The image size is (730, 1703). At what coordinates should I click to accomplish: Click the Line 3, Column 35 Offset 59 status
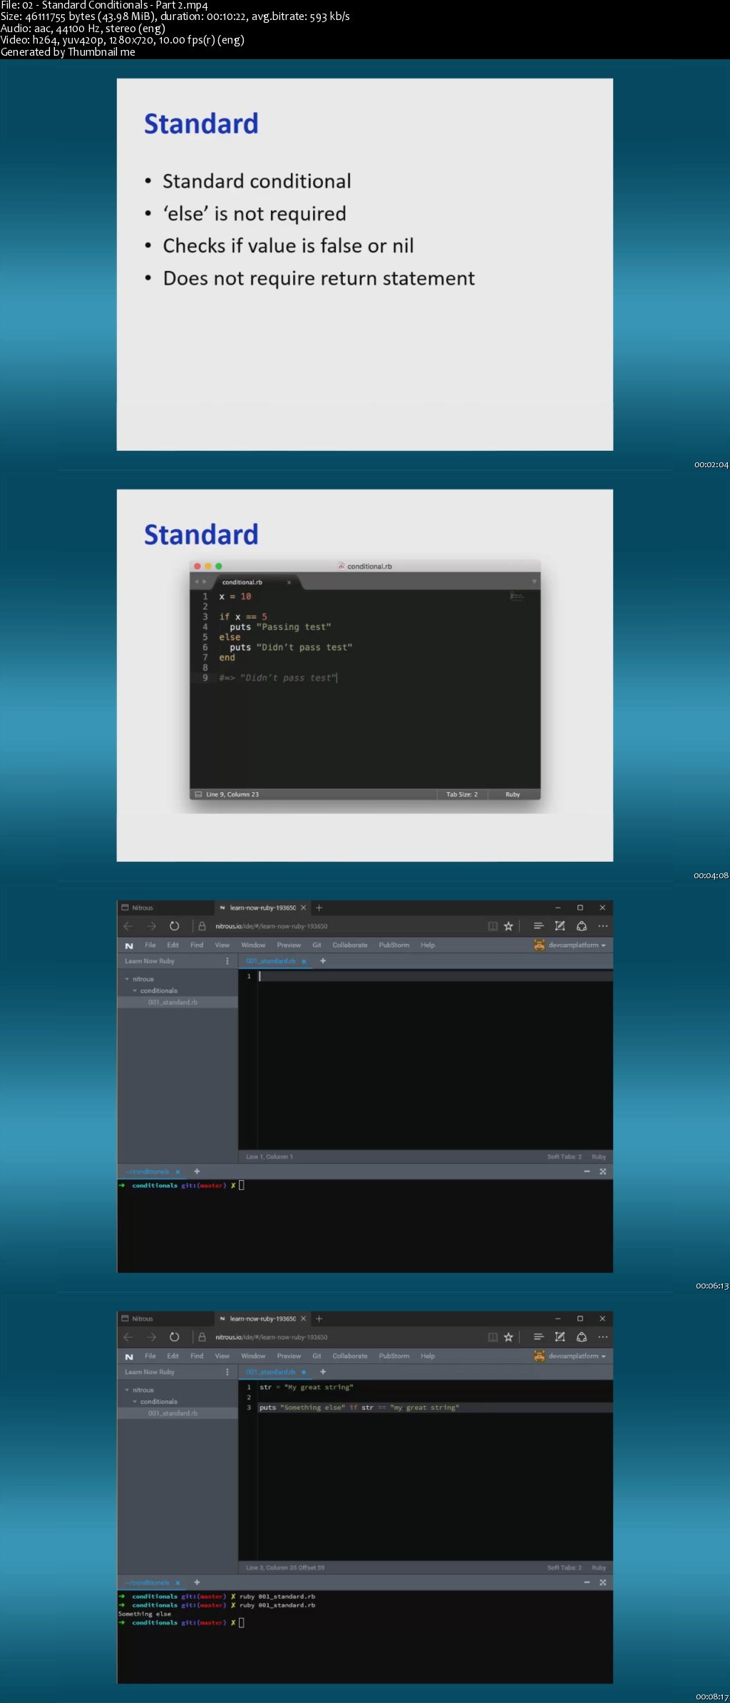[285, 1567]
